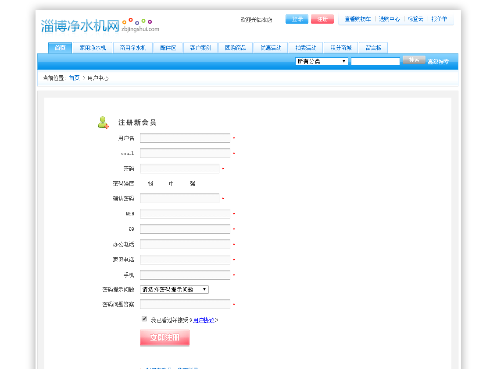Open the 报价单 link

click(439, 19)
